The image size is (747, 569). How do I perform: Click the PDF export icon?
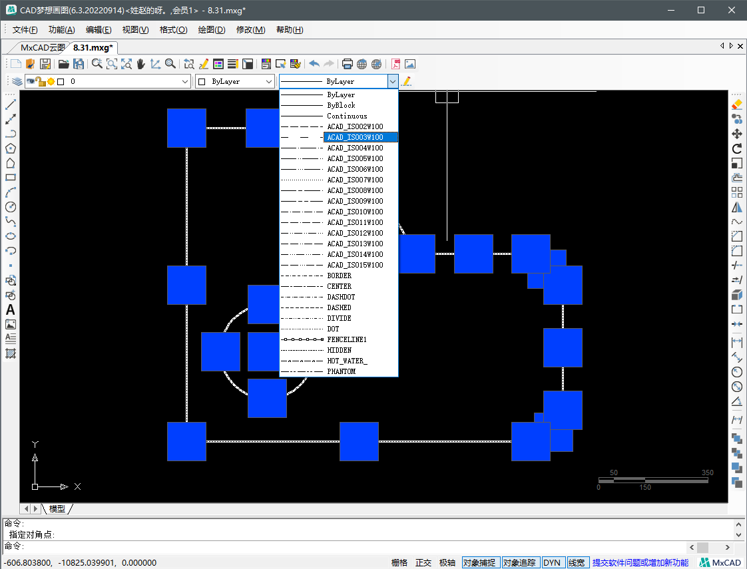click(395, 64)
